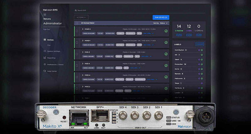
Task: Click the green status checkmark for MX4E-2
Action: (x=166, y=31)
